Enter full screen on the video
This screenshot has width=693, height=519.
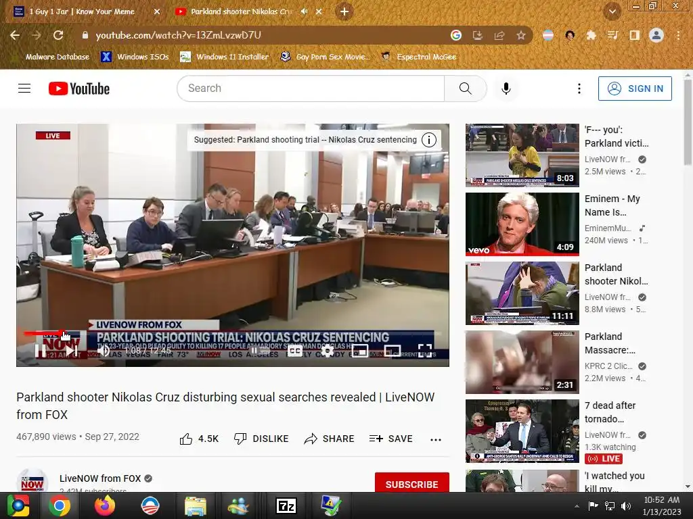(425, 351)
